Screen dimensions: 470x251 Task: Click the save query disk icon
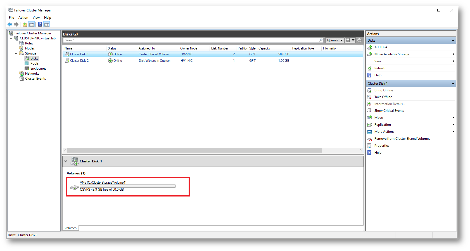pos(348,40)
